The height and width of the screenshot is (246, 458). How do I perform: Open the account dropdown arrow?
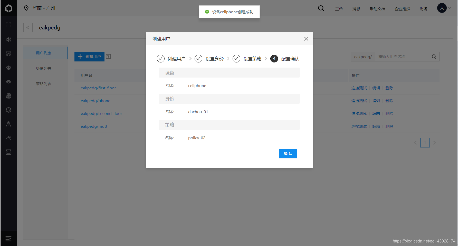(450, 8)
